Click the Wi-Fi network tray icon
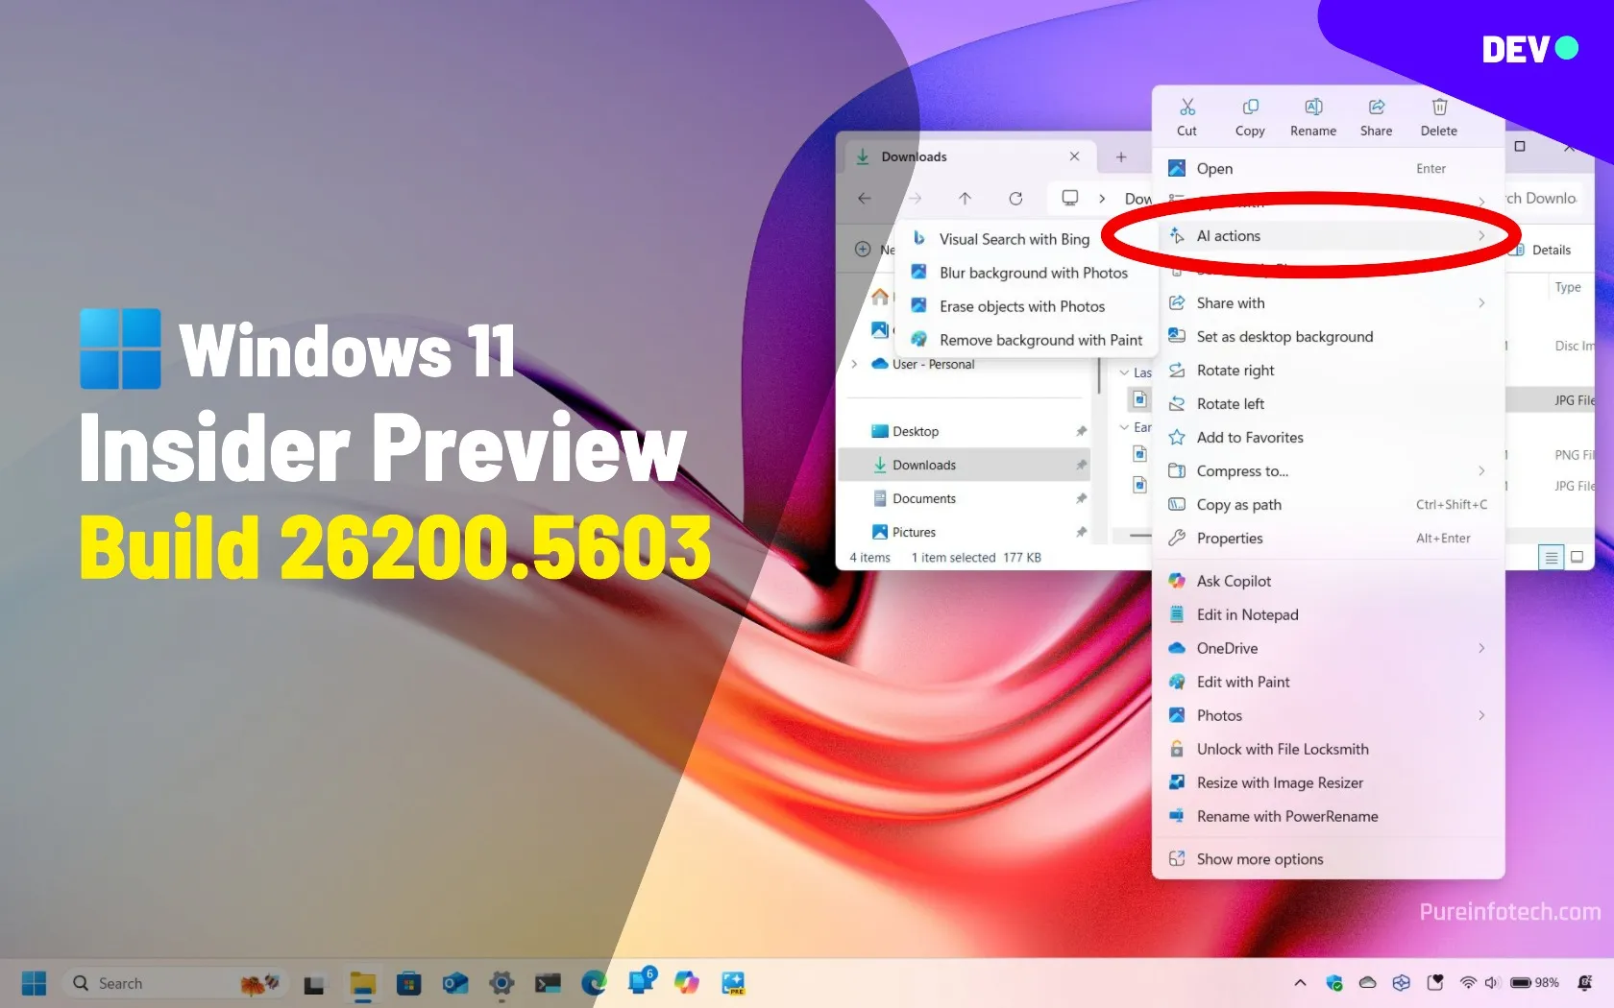Image resolution: width=1614 pixels, height=1008 pixels. coord(1468,983)
